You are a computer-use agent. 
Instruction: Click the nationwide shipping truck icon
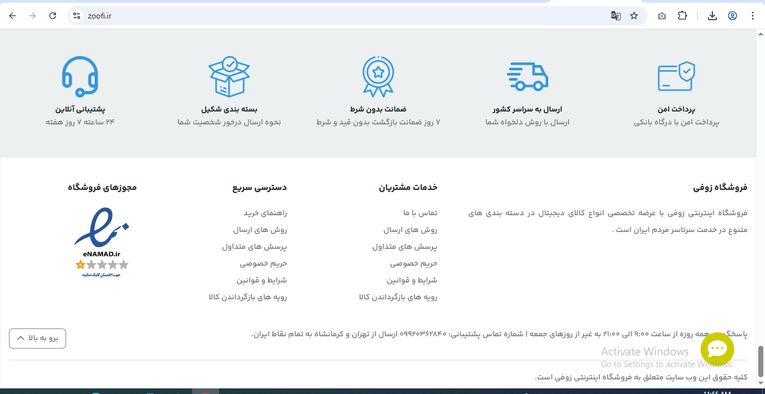[527, 77]
